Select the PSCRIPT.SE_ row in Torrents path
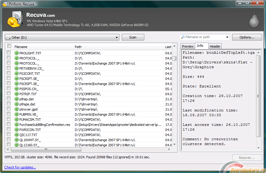This screenshot has width=266, height=173. 89,84
